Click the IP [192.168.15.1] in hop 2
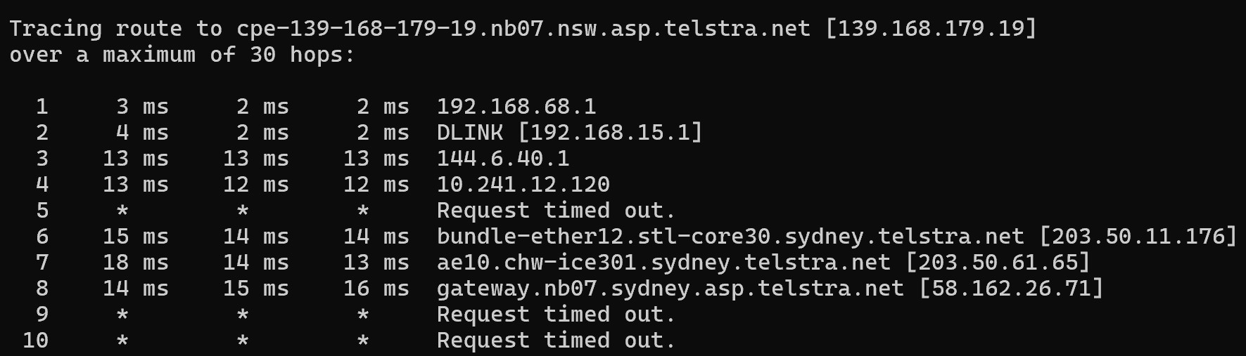The image size is (1246, 356). [x=610, y=133]
